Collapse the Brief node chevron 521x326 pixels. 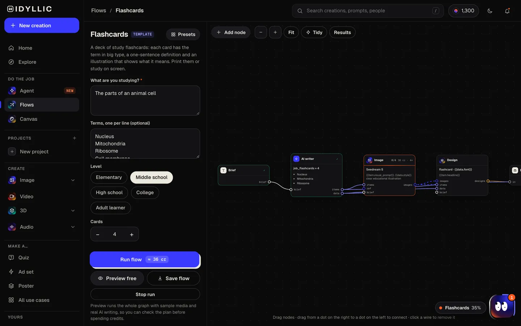[x=264, y=170]
